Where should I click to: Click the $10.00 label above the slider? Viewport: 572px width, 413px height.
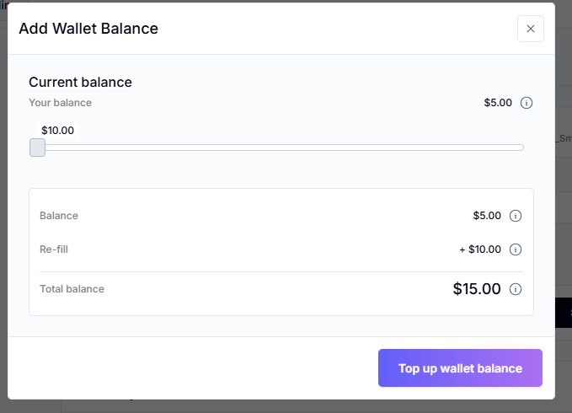coord(57,131)
